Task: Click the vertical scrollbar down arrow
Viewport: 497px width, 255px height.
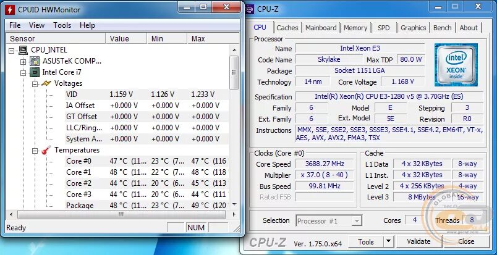Action: (234, 204)
